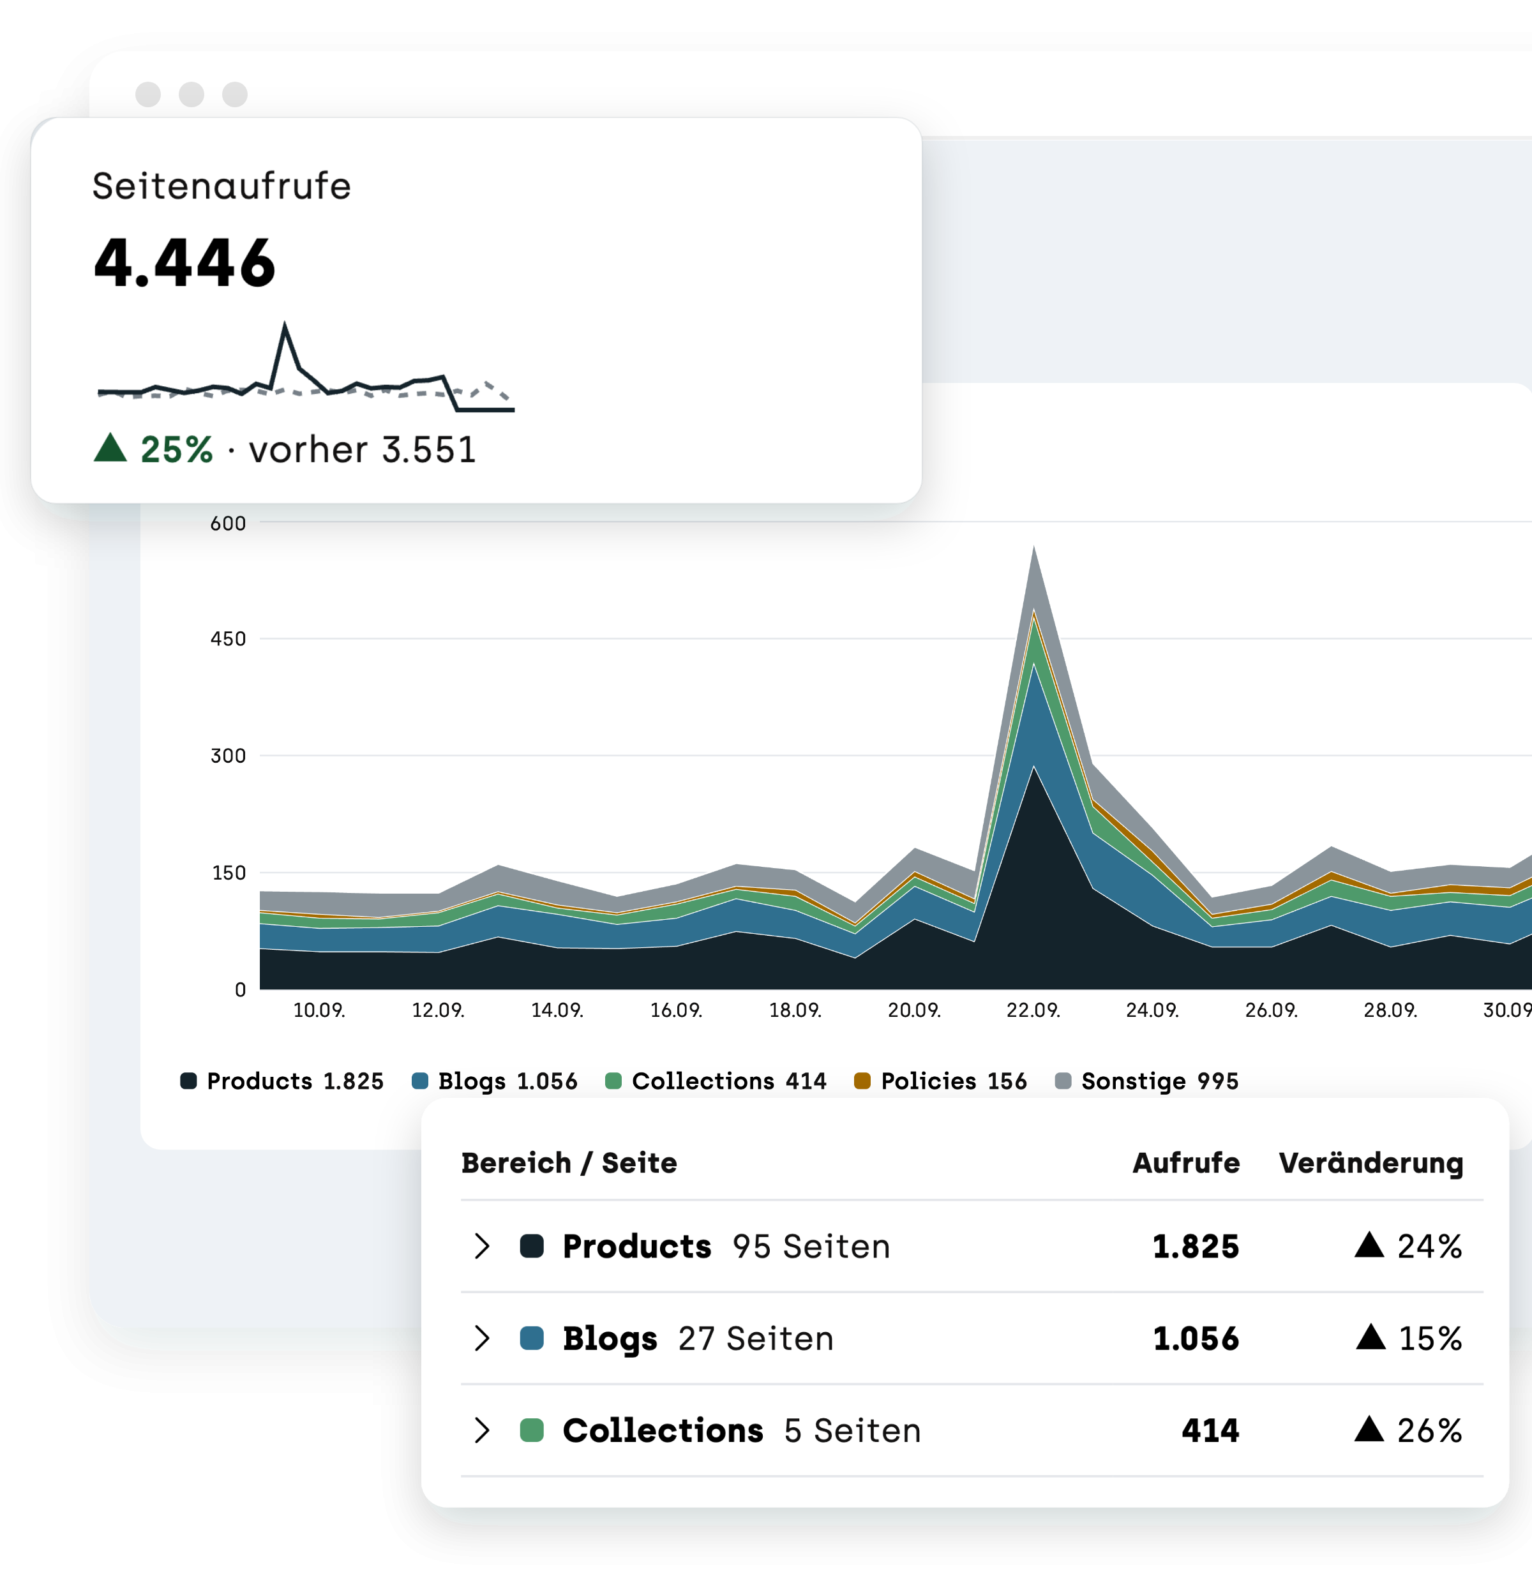The width and height of the screenshot is (1532, 1583).
Task: Click the up-triangle beside 26% change
Action: (x=1369, y=1429)
